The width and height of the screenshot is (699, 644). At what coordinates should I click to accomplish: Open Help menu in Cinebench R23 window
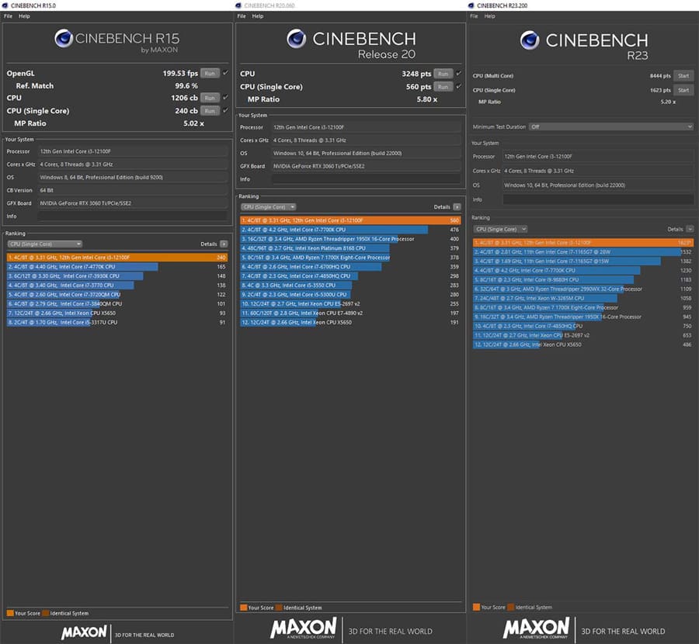(489, 16)
